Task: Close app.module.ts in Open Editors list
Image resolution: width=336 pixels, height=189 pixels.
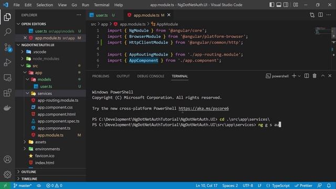Action: pos(25,38)
